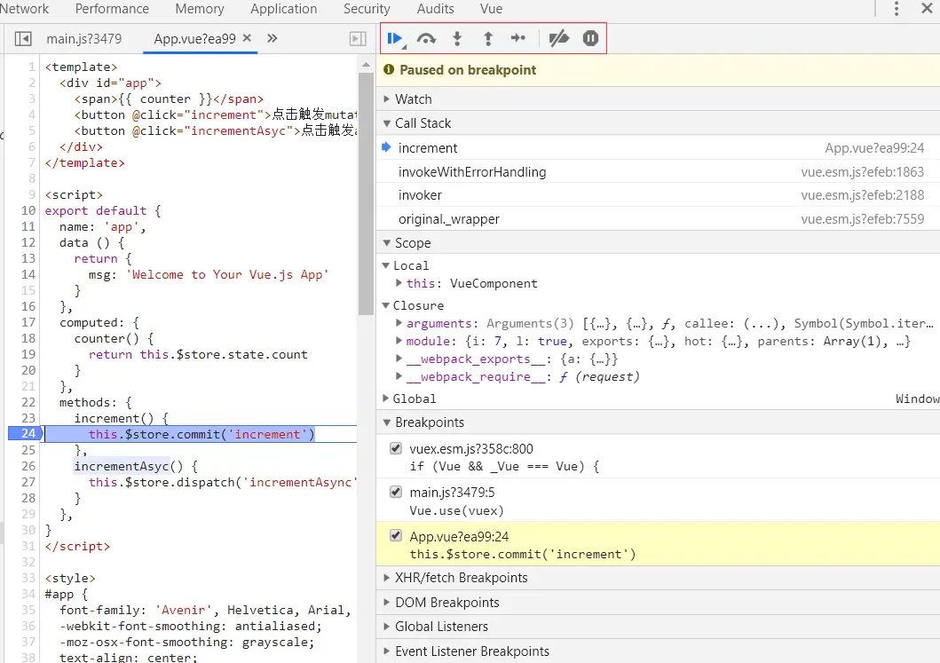Switch to the Performance tab
This screenshot has height=663, width=940.
point(112,9)
